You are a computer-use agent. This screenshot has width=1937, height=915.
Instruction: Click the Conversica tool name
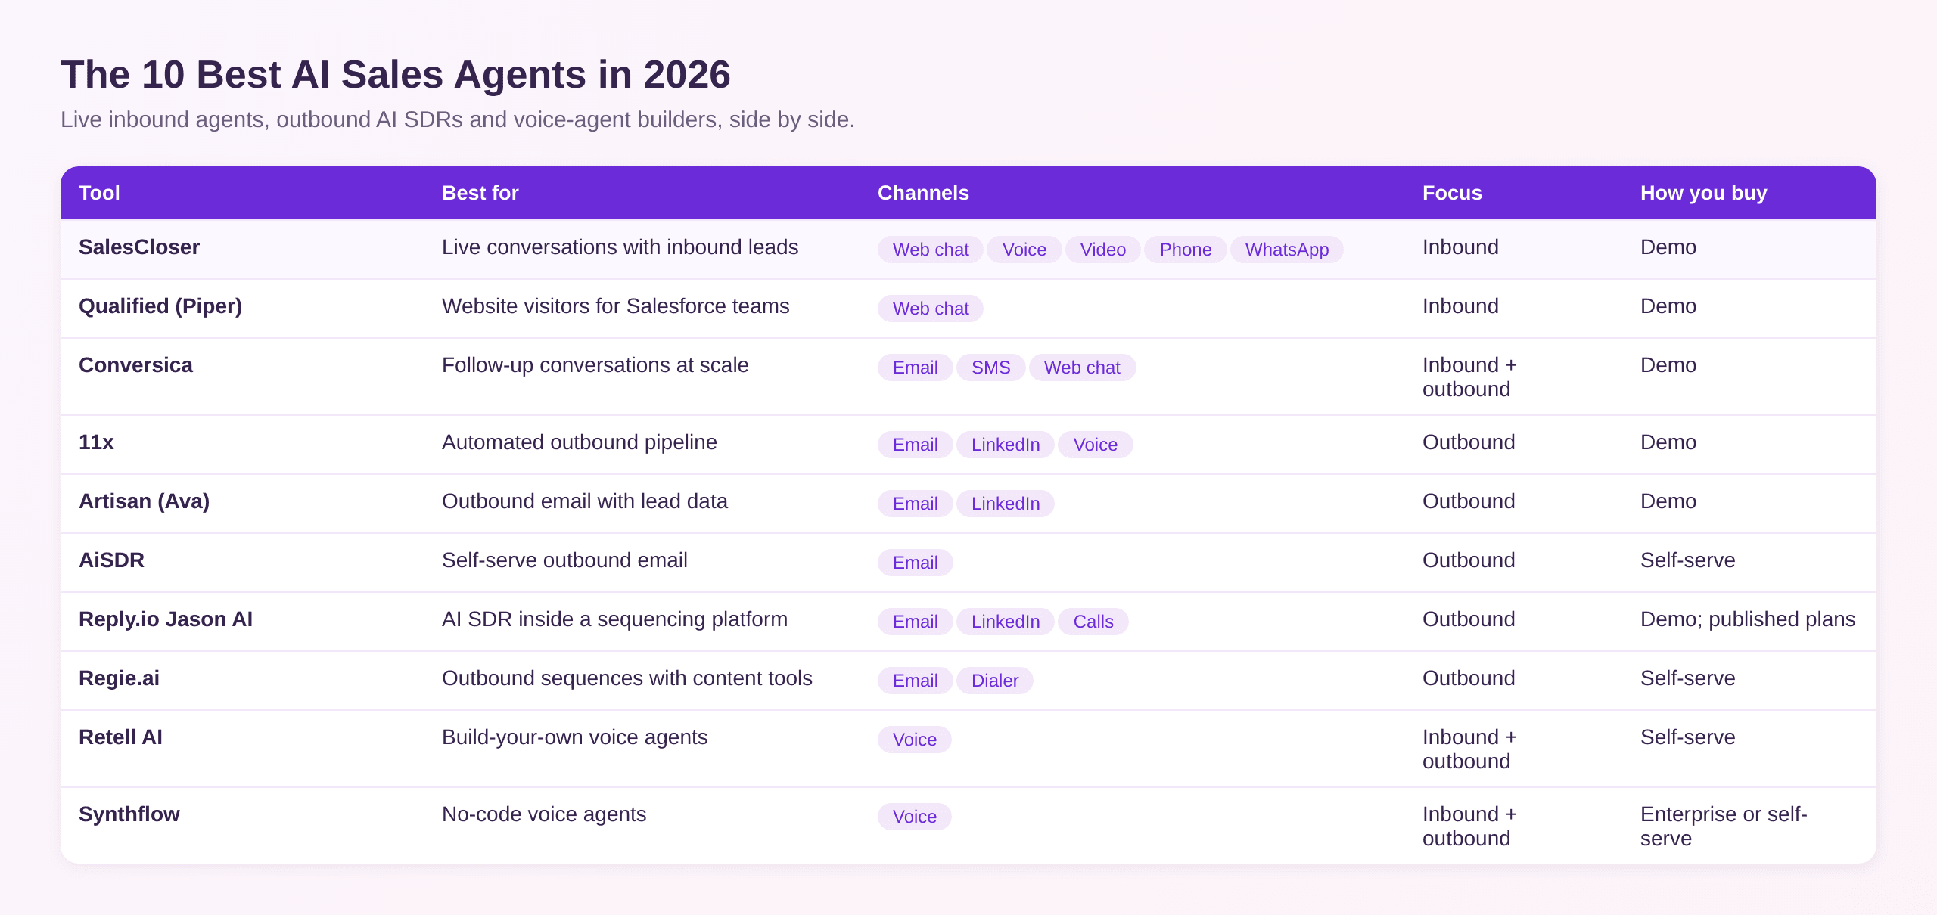[x=135, y=365]
